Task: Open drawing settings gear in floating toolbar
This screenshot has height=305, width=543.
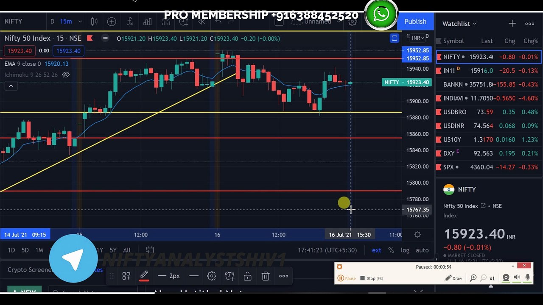Action: point(212,276)
